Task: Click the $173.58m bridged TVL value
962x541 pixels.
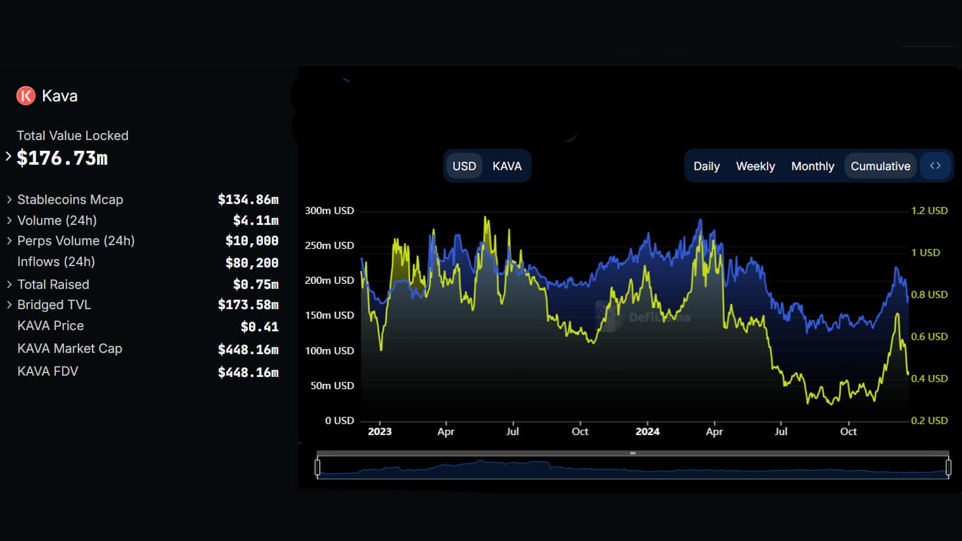Action: pyautogui.click(x=248, y=305)
